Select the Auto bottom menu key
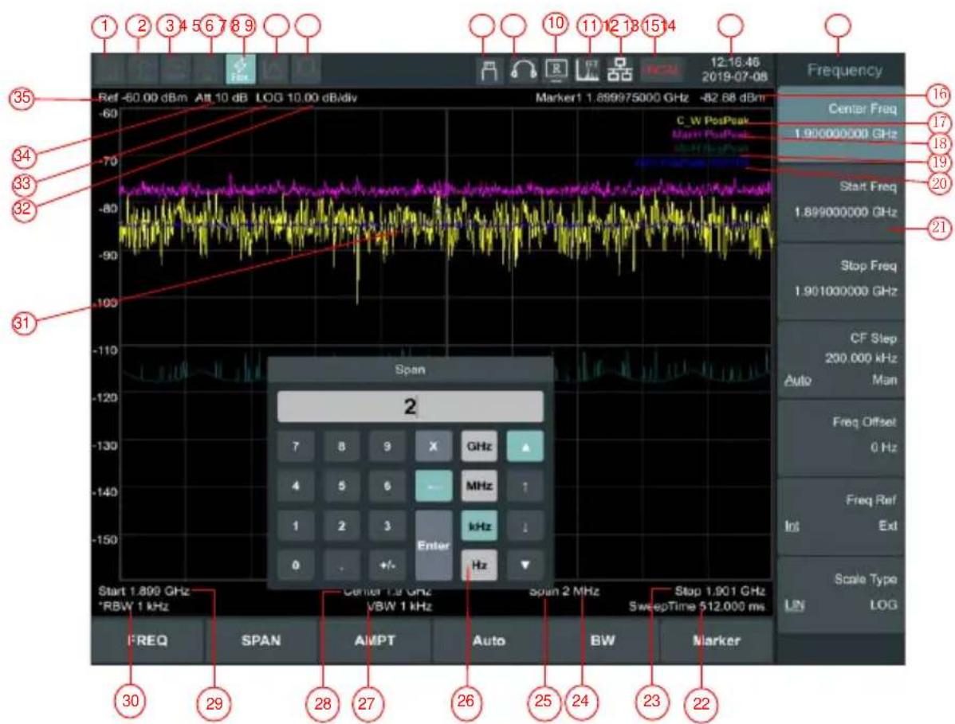 click(489, 640)
